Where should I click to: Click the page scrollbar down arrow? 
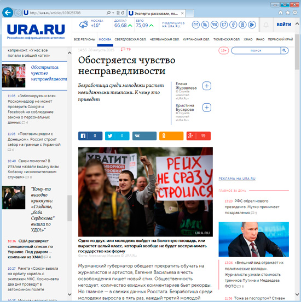click(x=297, y=294)
